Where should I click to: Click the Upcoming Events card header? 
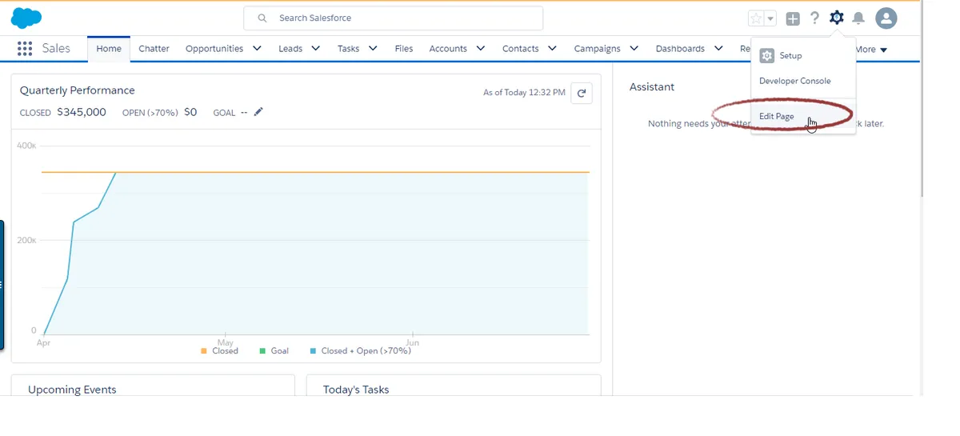[x=72, y=390]
